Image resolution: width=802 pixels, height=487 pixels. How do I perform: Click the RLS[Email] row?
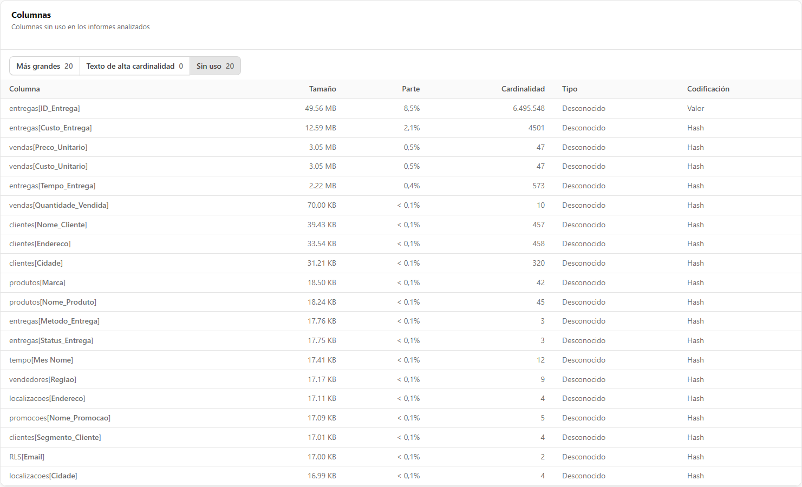[401, 457]
